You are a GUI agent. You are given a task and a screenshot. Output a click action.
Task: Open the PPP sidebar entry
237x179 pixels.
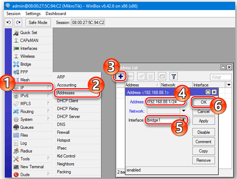(32, 72)
